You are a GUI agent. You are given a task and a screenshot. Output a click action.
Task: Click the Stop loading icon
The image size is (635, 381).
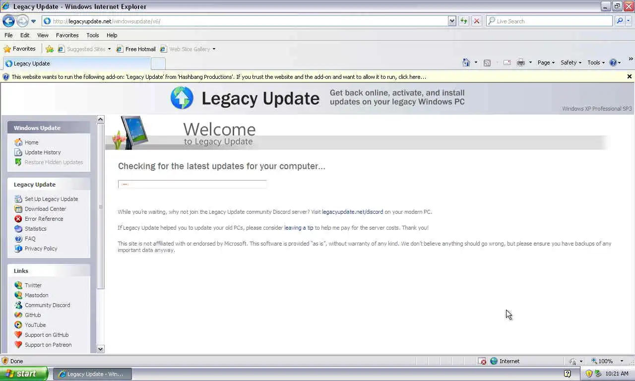476,21
